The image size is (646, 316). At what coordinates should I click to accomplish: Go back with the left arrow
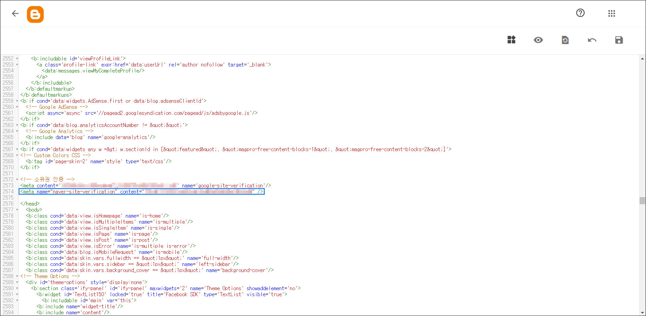tap(15, 13)
